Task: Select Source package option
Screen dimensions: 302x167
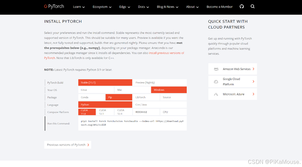Action: 173,97
